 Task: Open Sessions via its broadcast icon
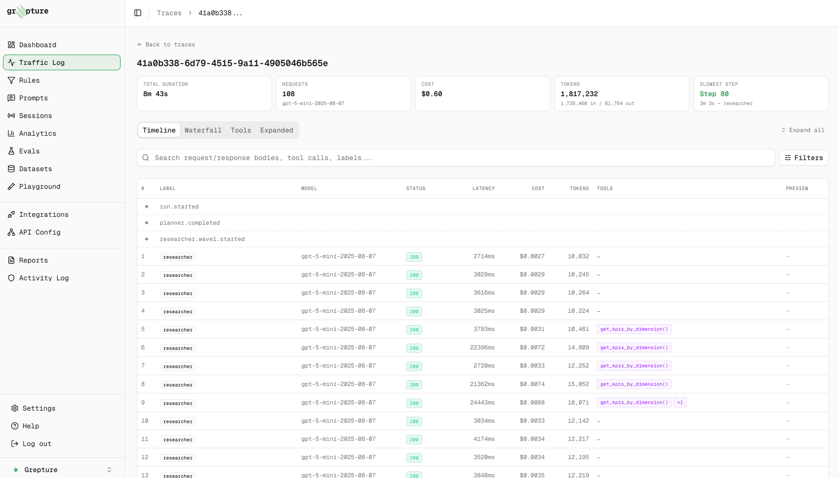coord(11,116)
